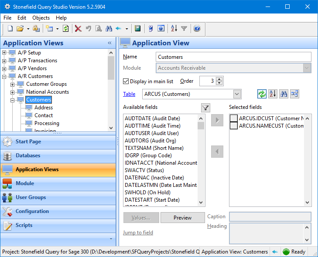The height and width of the screenshot is (257, 318).
Task: Open the Edit menu
Action: (22, 18)
